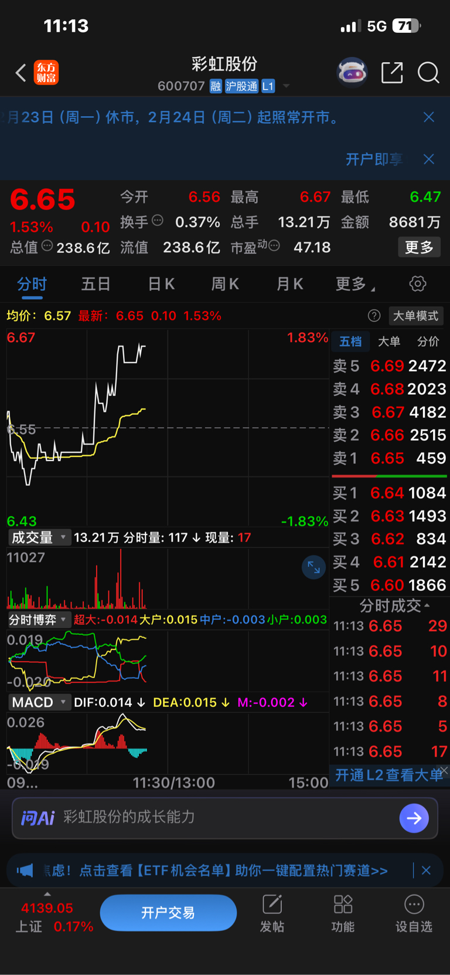Tap the 5G signal indicator

(377, 26)
